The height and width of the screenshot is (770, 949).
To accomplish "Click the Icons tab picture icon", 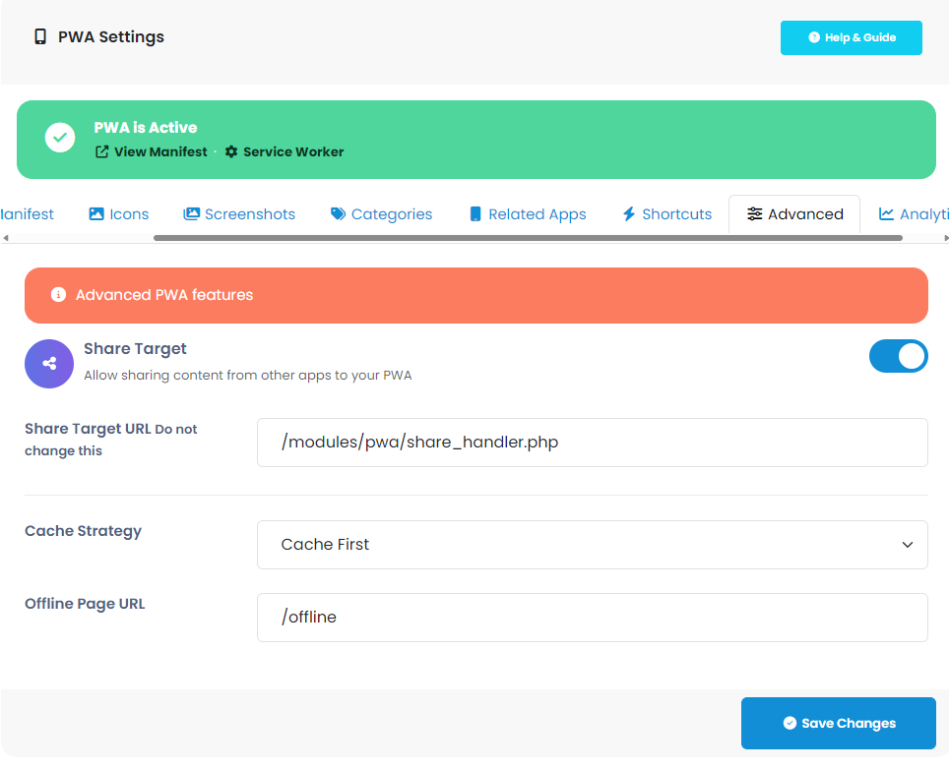I will click(95, 213).
